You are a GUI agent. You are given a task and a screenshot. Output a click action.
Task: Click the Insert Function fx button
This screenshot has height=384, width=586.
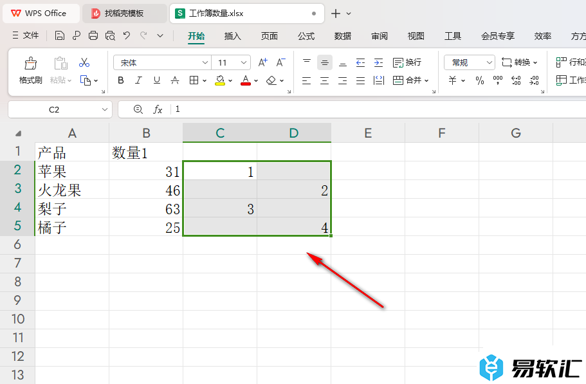pos(158,109)
